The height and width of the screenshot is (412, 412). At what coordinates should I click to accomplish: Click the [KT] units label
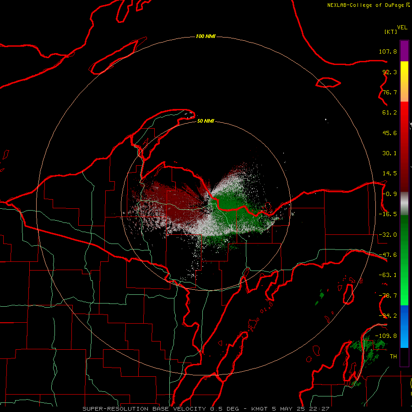[x=390, y=32]
